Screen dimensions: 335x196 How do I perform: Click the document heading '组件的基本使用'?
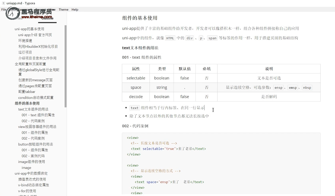pos(140,18)
